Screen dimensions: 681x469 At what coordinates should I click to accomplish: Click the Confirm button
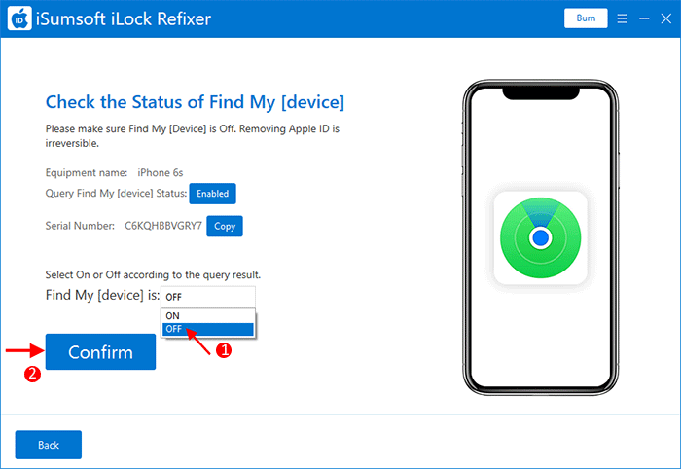point(100,352)
